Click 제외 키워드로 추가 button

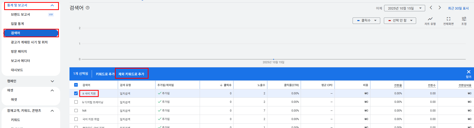131,74
